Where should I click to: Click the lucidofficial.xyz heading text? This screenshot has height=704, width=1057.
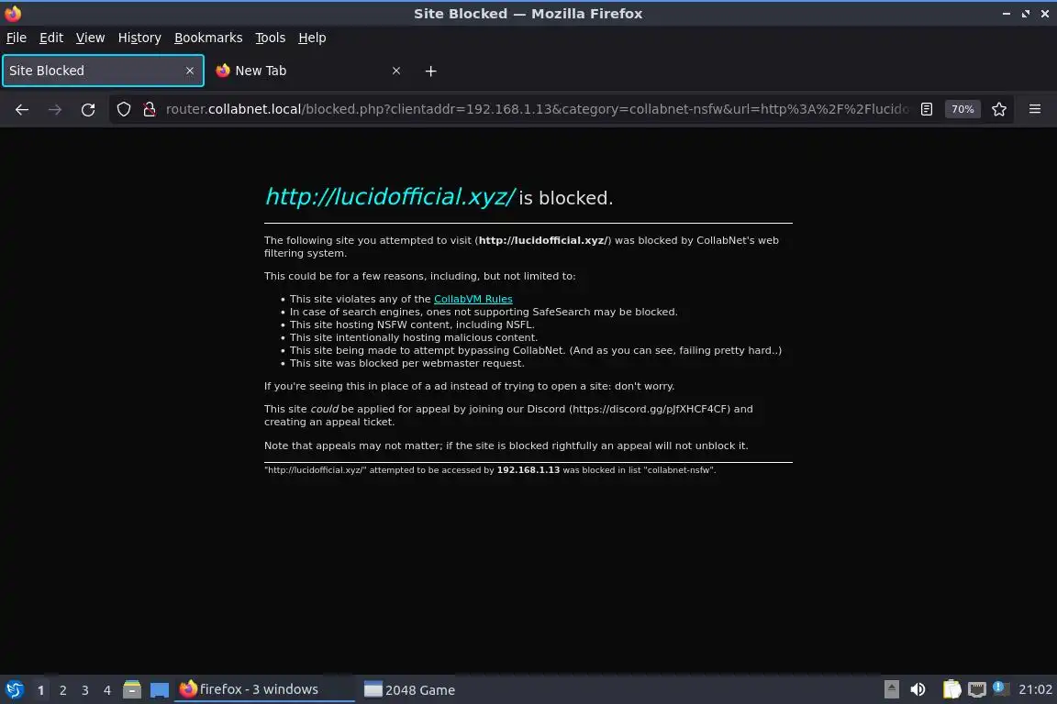tap(390, 197)
